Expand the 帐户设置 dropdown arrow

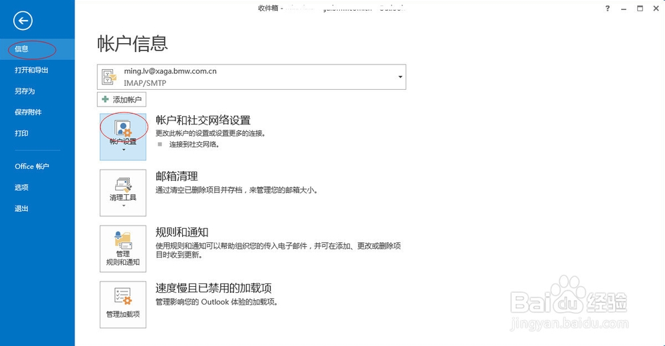pyautogui.click(x=124, y=150)
